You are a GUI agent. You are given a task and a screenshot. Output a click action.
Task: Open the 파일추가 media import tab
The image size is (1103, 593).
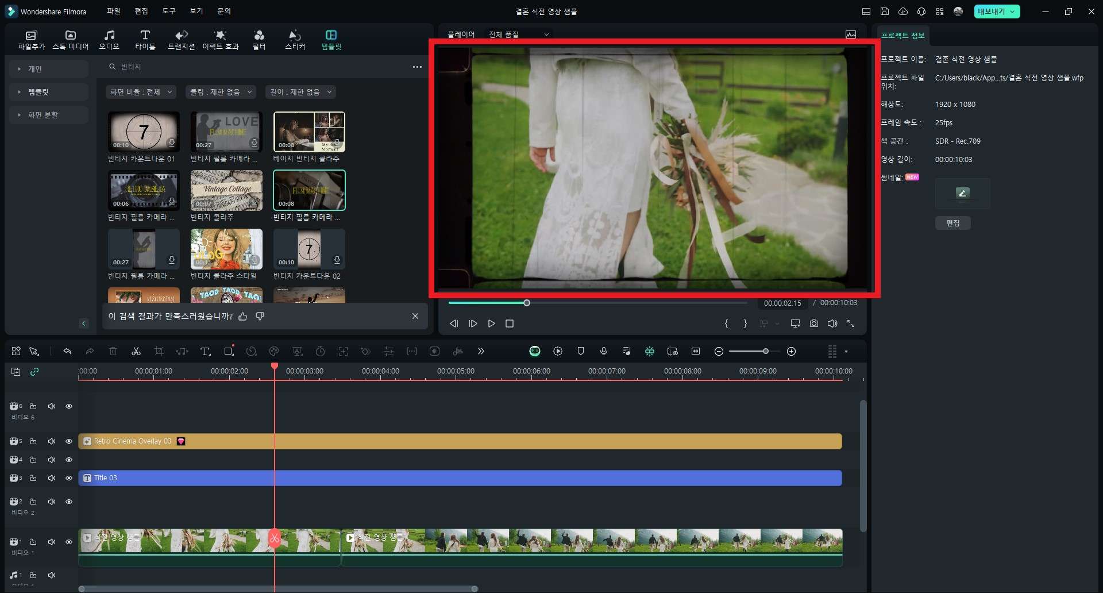click(x=31, y=40)
